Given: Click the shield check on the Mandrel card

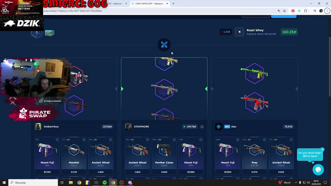Looking at the screenshot, I should point(84,140).
